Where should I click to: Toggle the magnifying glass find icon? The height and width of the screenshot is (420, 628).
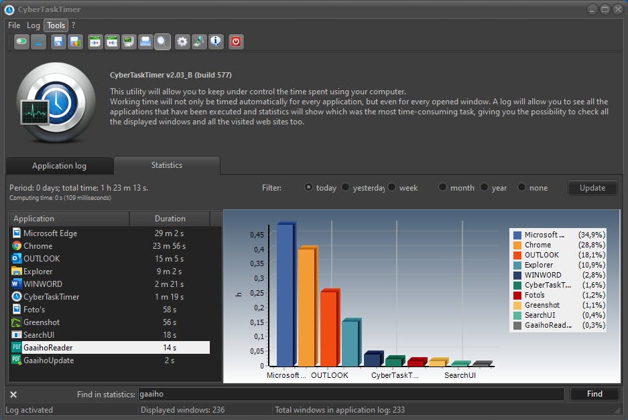pyautogui.click(x=162, y=41)
